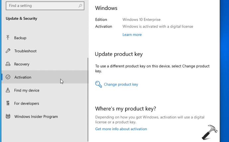Click 'To use a different product key' text

(x=152, y=69)
